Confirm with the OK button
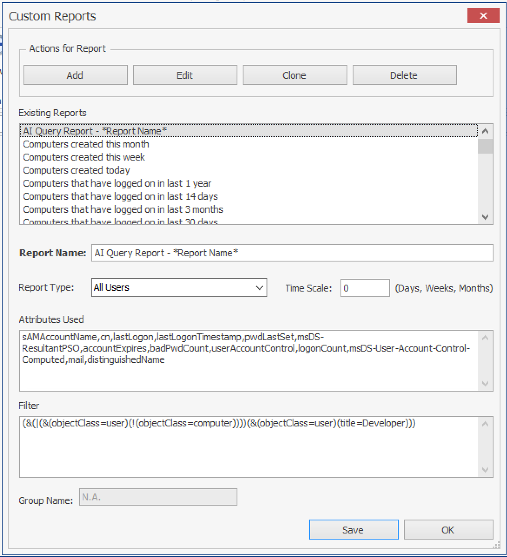507x557 pixels. [x=448, y=530]
